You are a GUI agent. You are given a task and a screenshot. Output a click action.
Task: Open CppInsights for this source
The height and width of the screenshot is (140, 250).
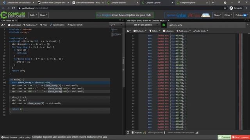click(57, 25)
